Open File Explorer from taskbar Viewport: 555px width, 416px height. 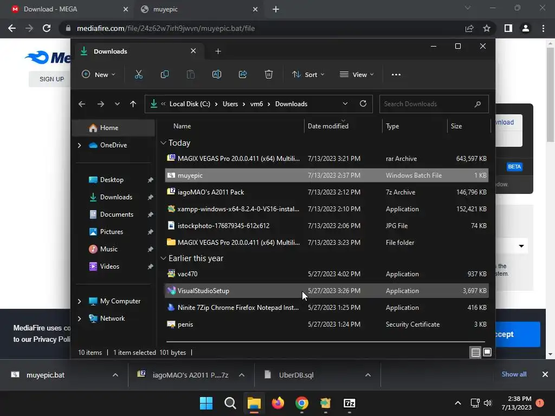click(254, 403)
